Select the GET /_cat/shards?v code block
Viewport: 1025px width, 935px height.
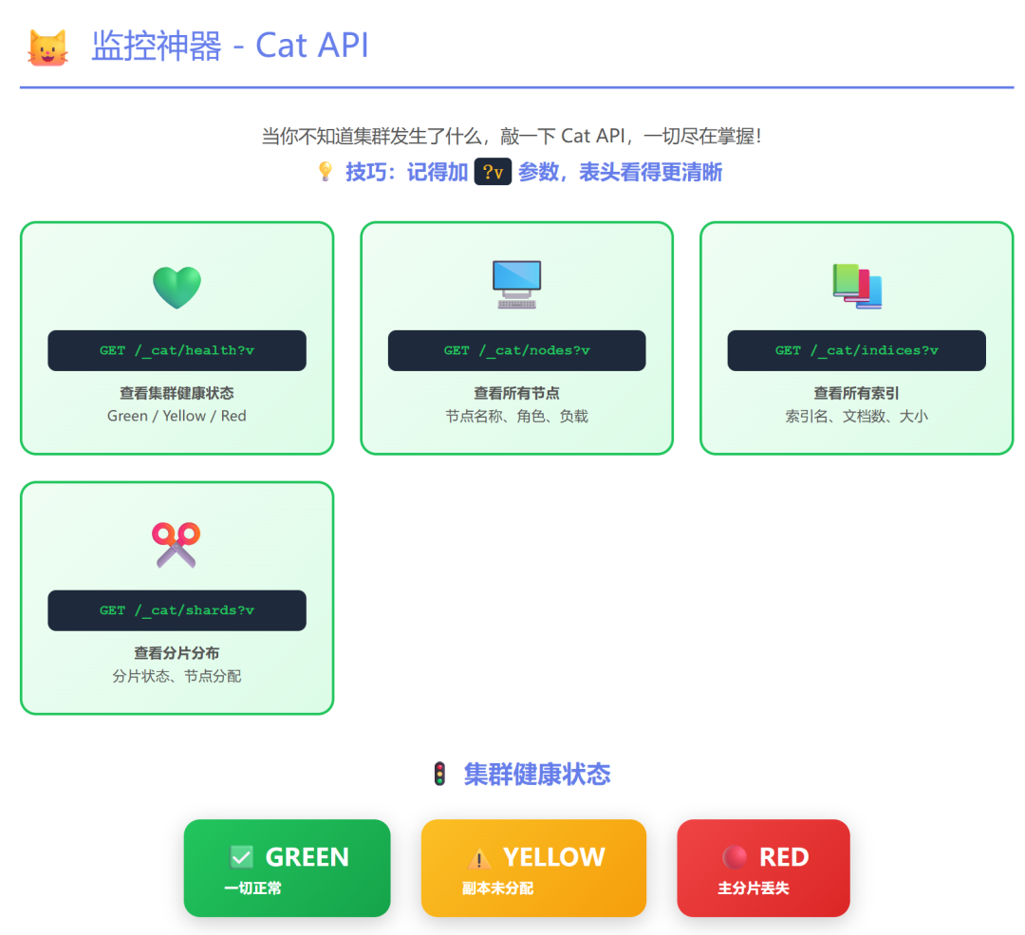[177, 610]
